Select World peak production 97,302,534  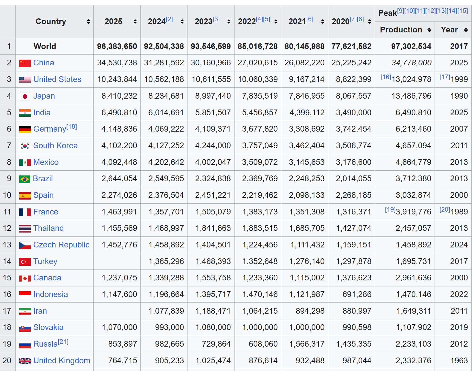pos(411,46)
